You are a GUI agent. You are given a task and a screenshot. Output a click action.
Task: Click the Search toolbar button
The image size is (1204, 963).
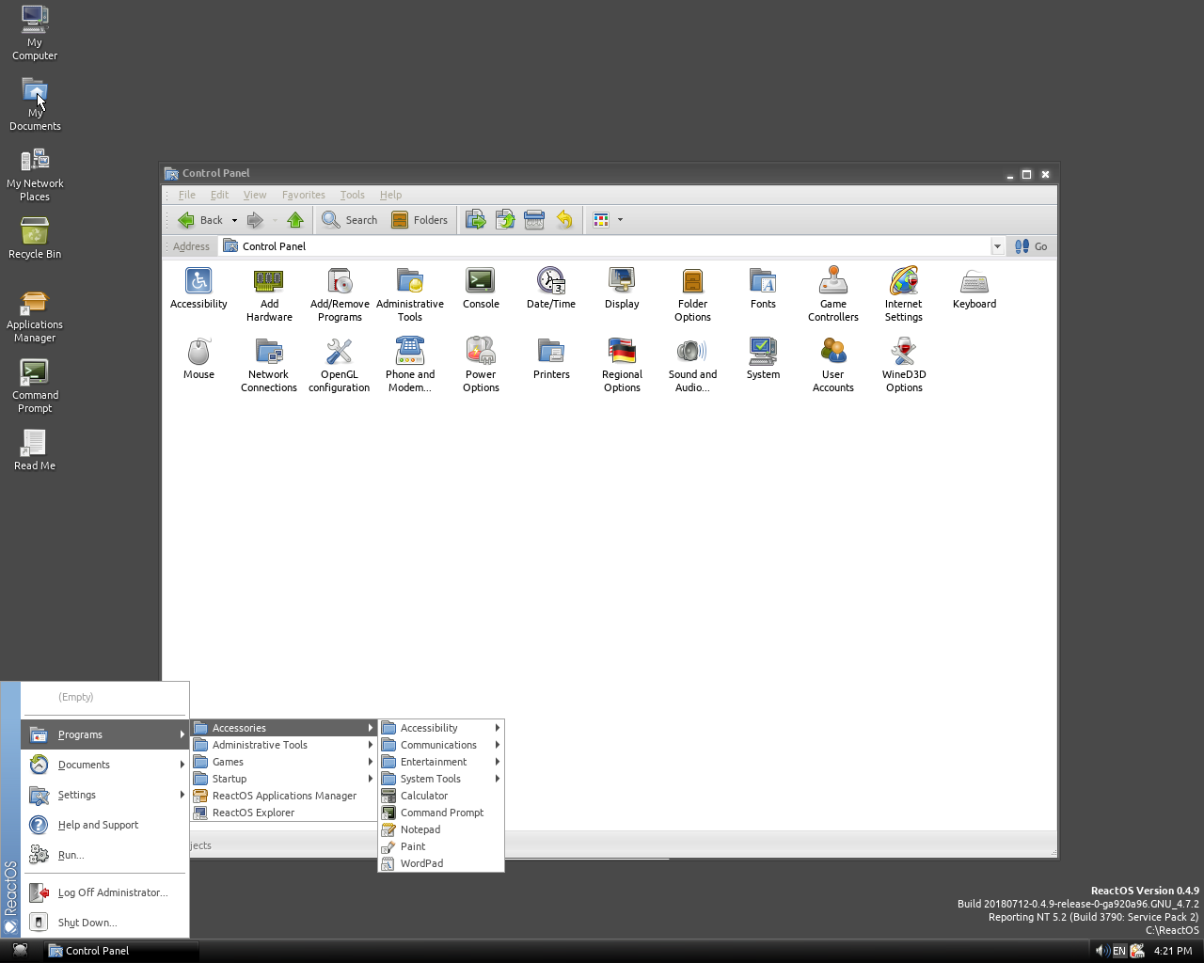tap(349, 220)
